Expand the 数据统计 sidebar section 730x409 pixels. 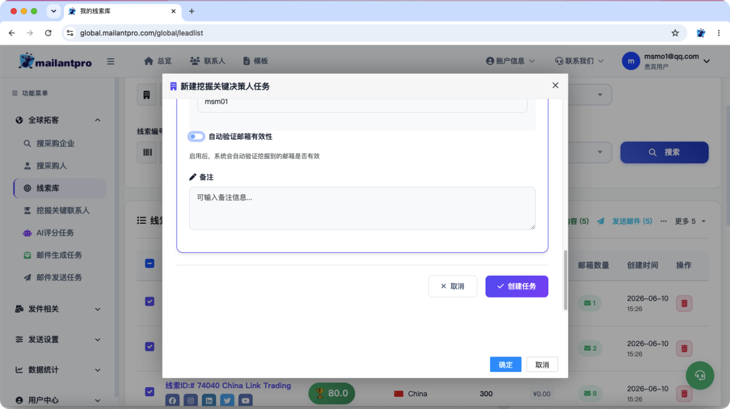coord(58,370)
